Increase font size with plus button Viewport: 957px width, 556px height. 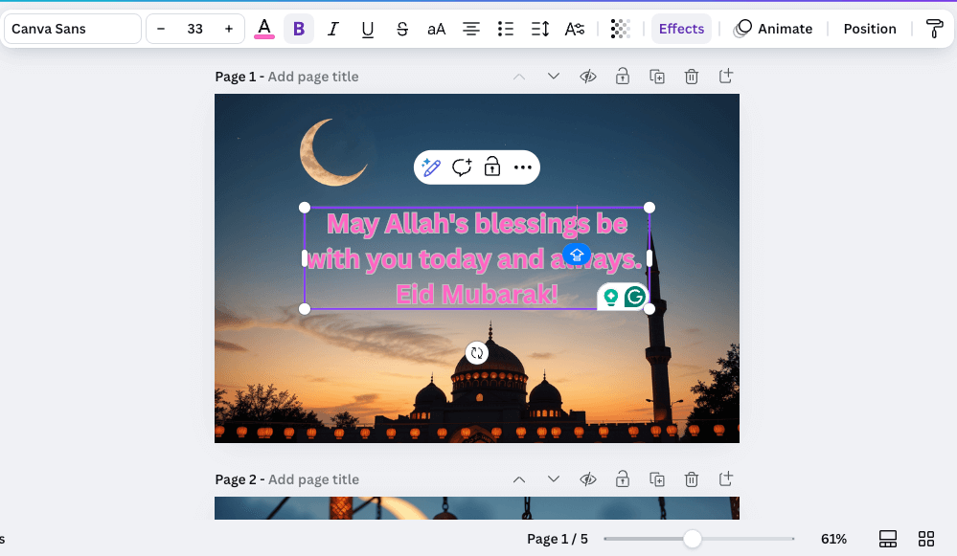(229, 29)
